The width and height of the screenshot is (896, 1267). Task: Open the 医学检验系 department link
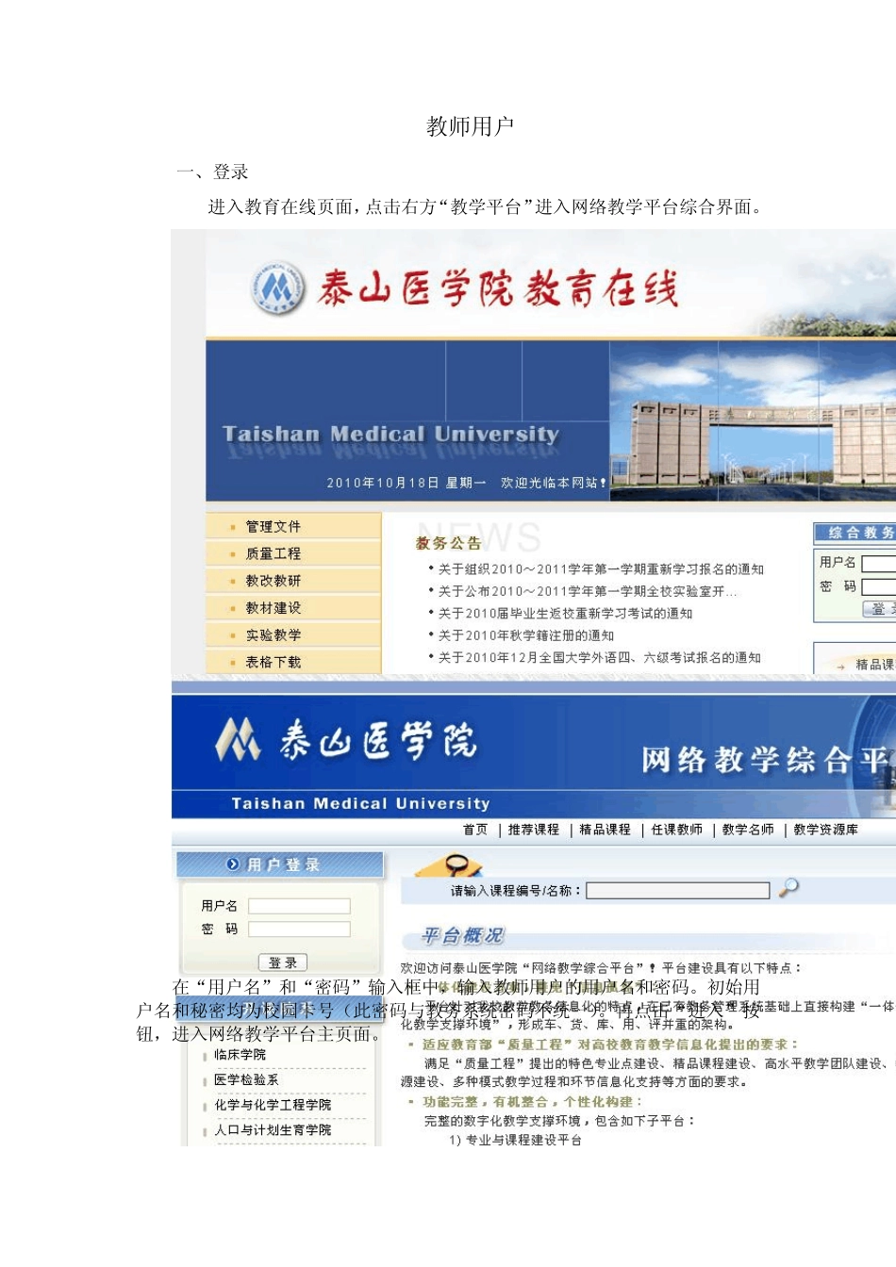[x=246, y=1079]
